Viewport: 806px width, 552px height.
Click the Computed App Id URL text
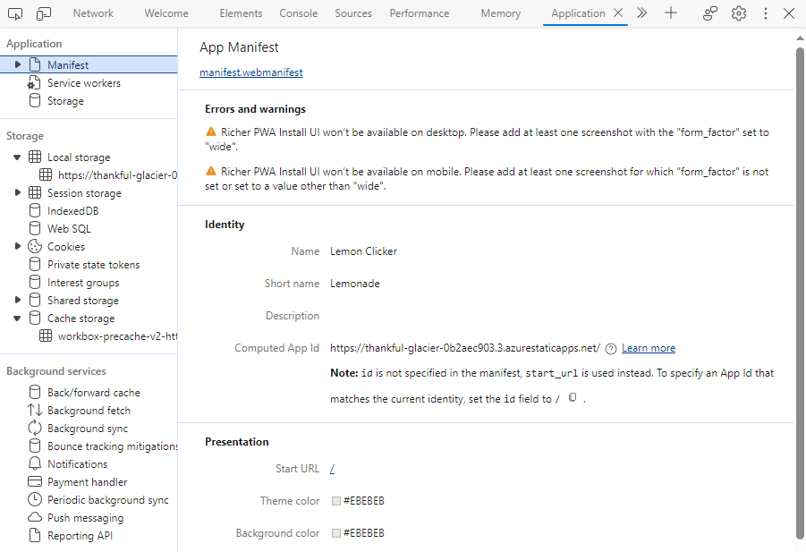464,348
